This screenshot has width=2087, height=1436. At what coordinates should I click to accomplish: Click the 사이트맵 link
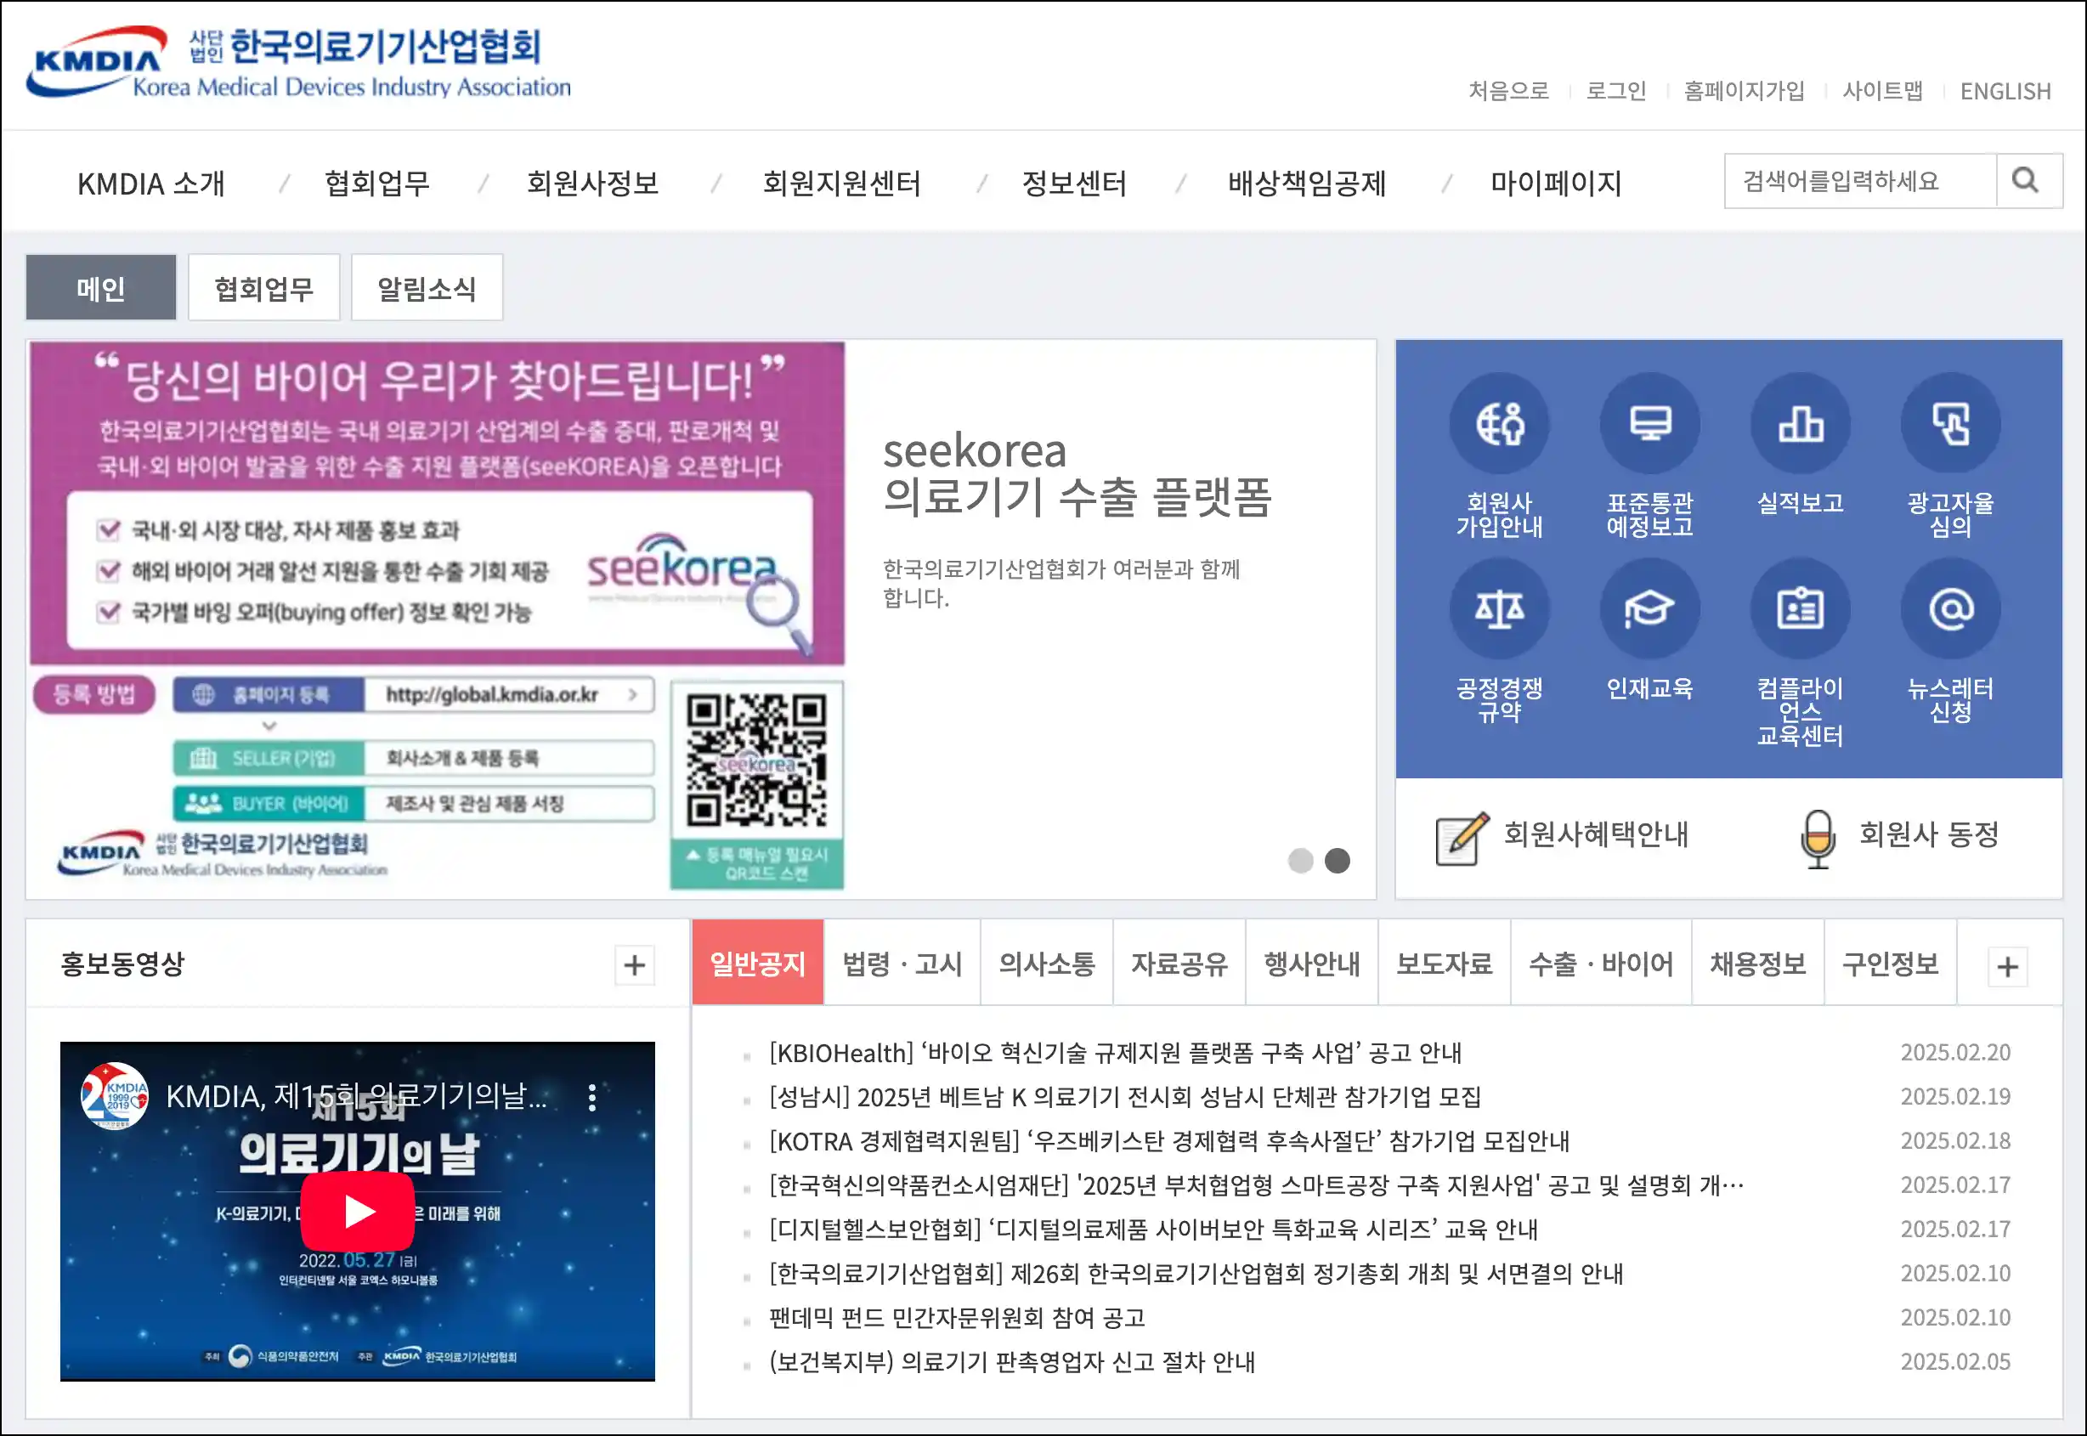pos(1882,91)
